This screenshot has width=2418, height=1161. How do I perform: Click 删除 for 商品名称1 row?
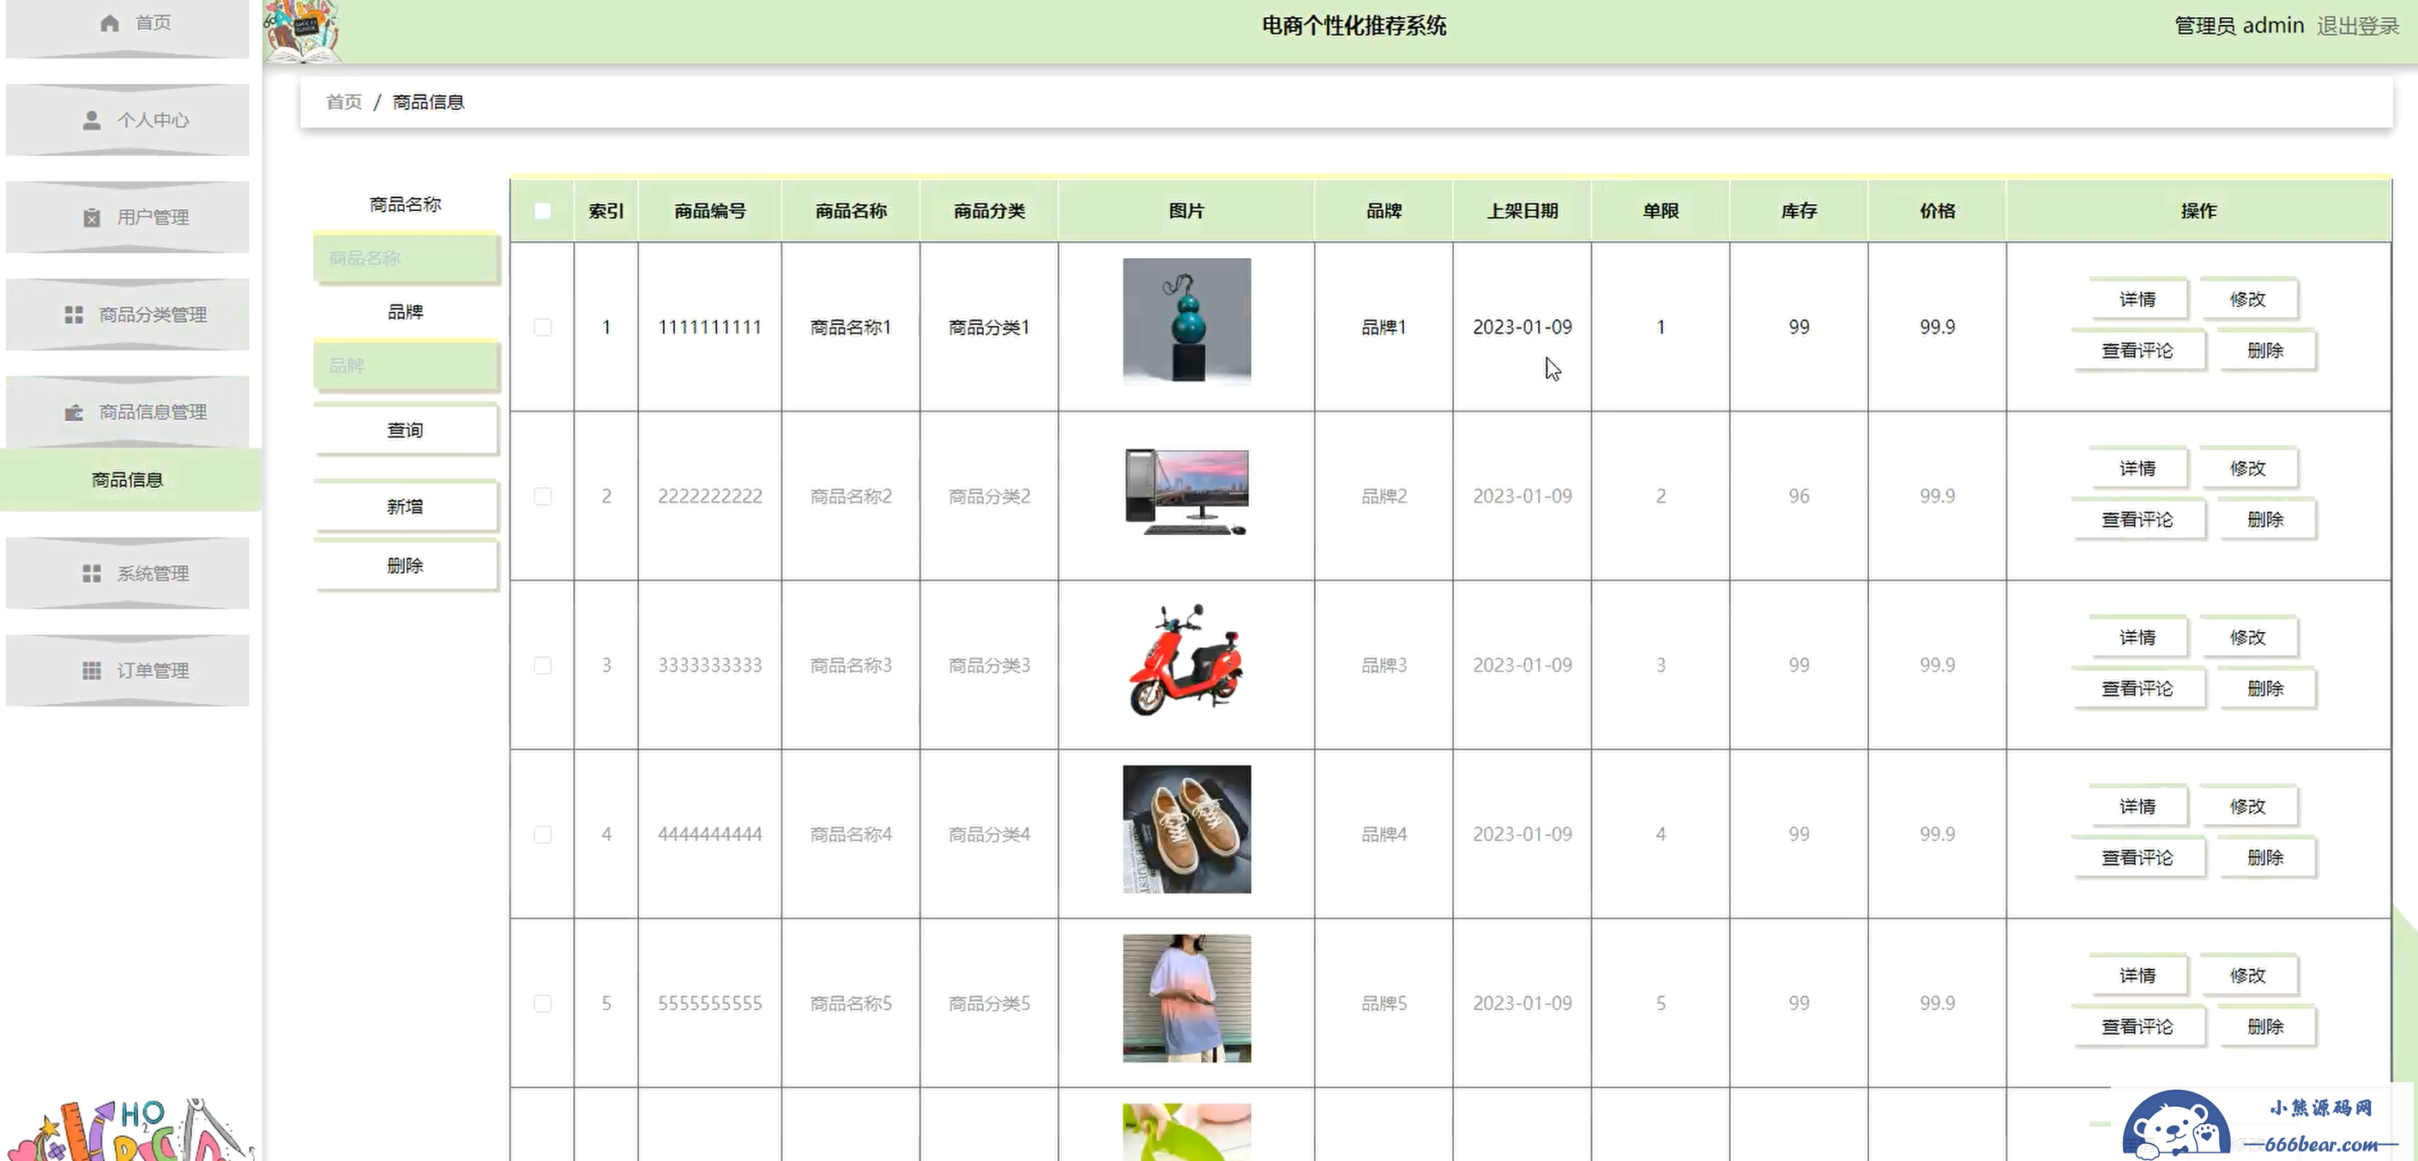coord(2265,351)
